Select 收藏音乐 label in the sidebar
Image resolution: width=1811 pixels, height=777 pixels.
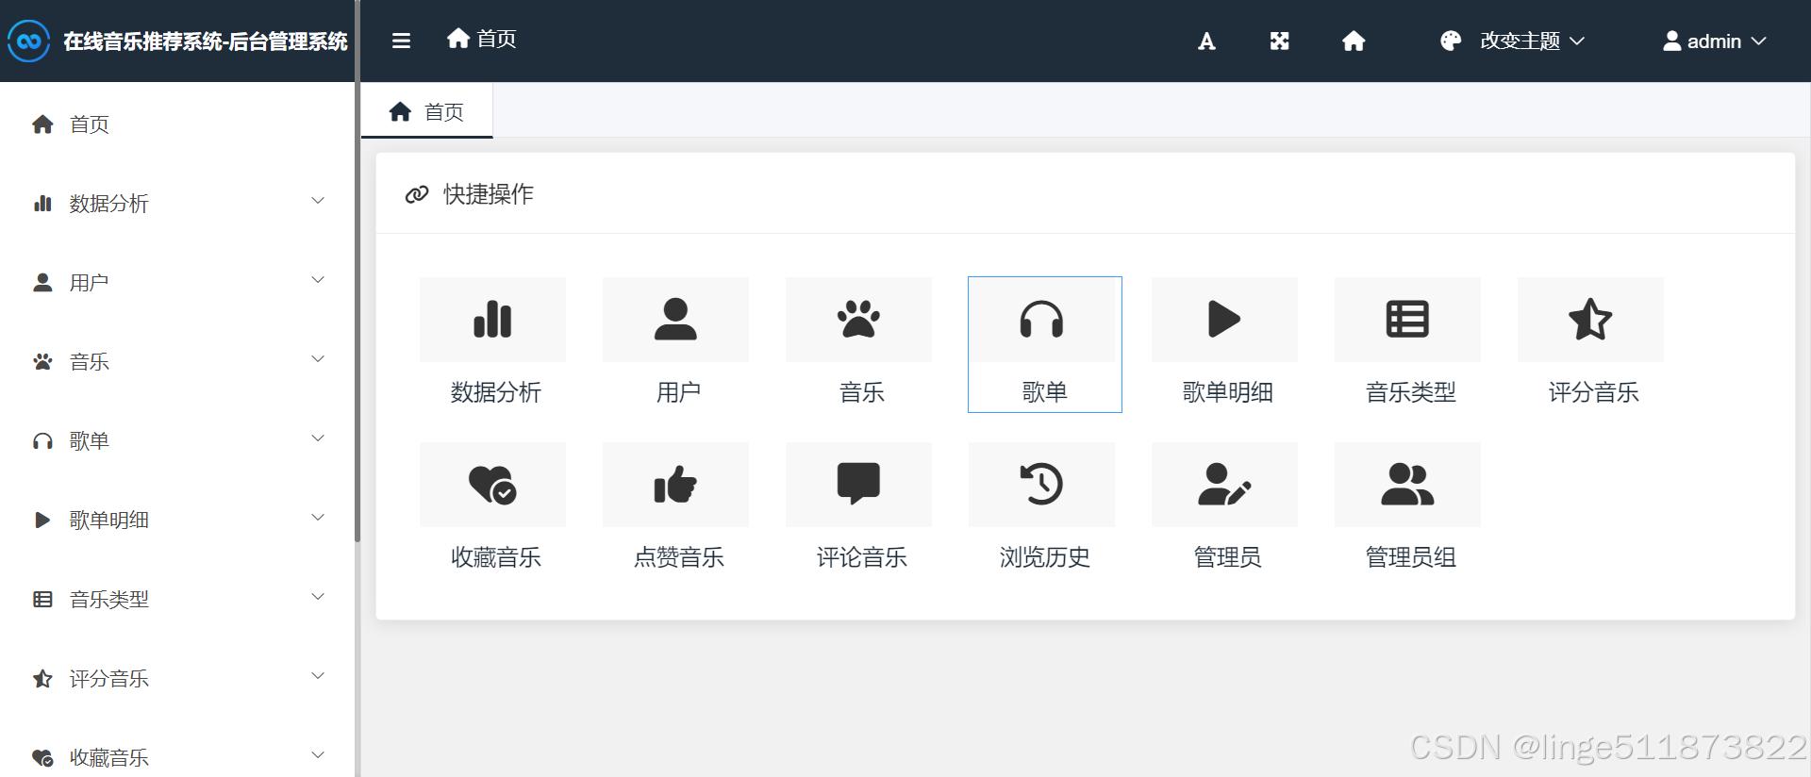point(108,758)
